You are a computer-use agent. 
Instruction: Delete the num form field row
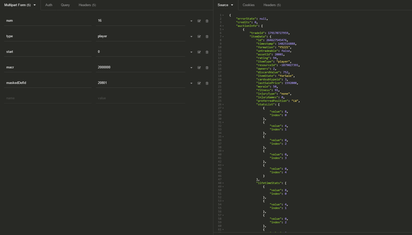pos(207,21)
